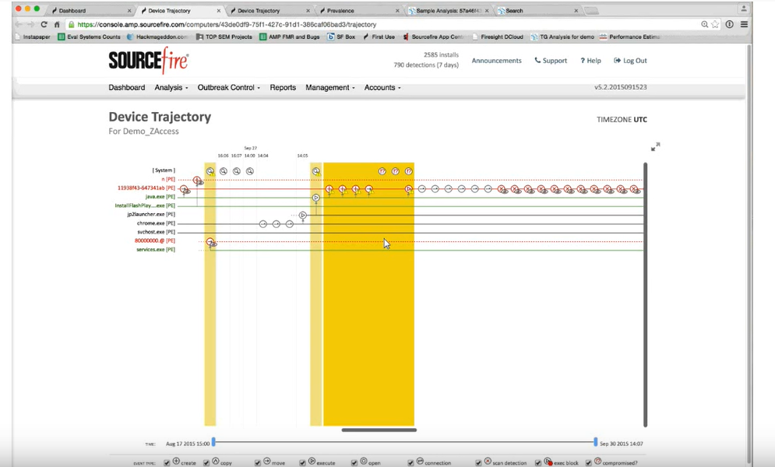
Task: Switch to the Search browser tab
Action: [537, 10]
